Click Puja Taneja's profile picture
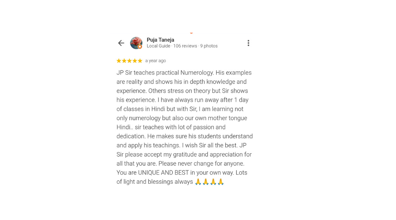The width and height of the screenshot is (396, 220). tap(136, 43)
